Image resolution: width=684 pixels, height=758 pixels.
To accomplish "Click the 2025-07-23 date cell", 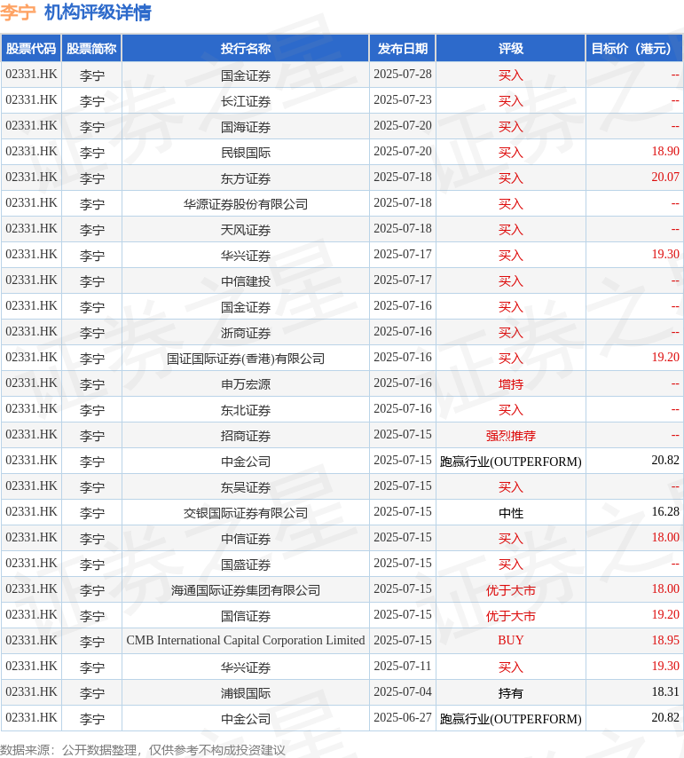I will click(403, 99).
